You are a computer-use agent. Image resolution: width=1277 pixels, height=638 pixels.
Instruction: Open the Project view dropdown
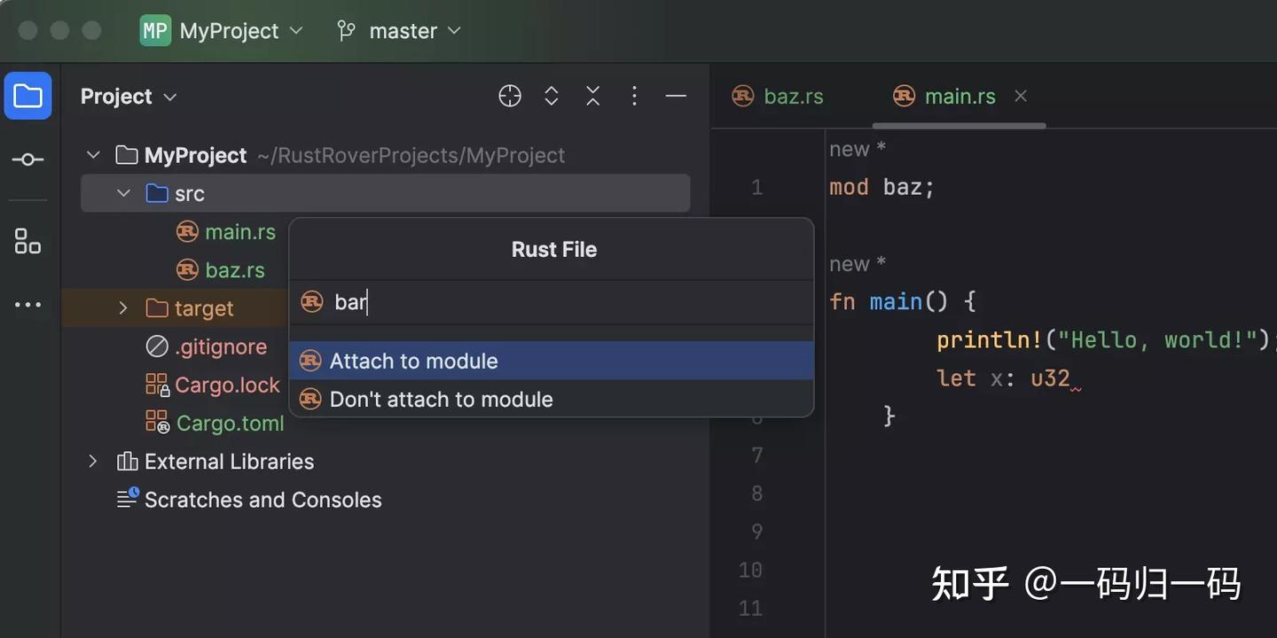pos(129,97)
